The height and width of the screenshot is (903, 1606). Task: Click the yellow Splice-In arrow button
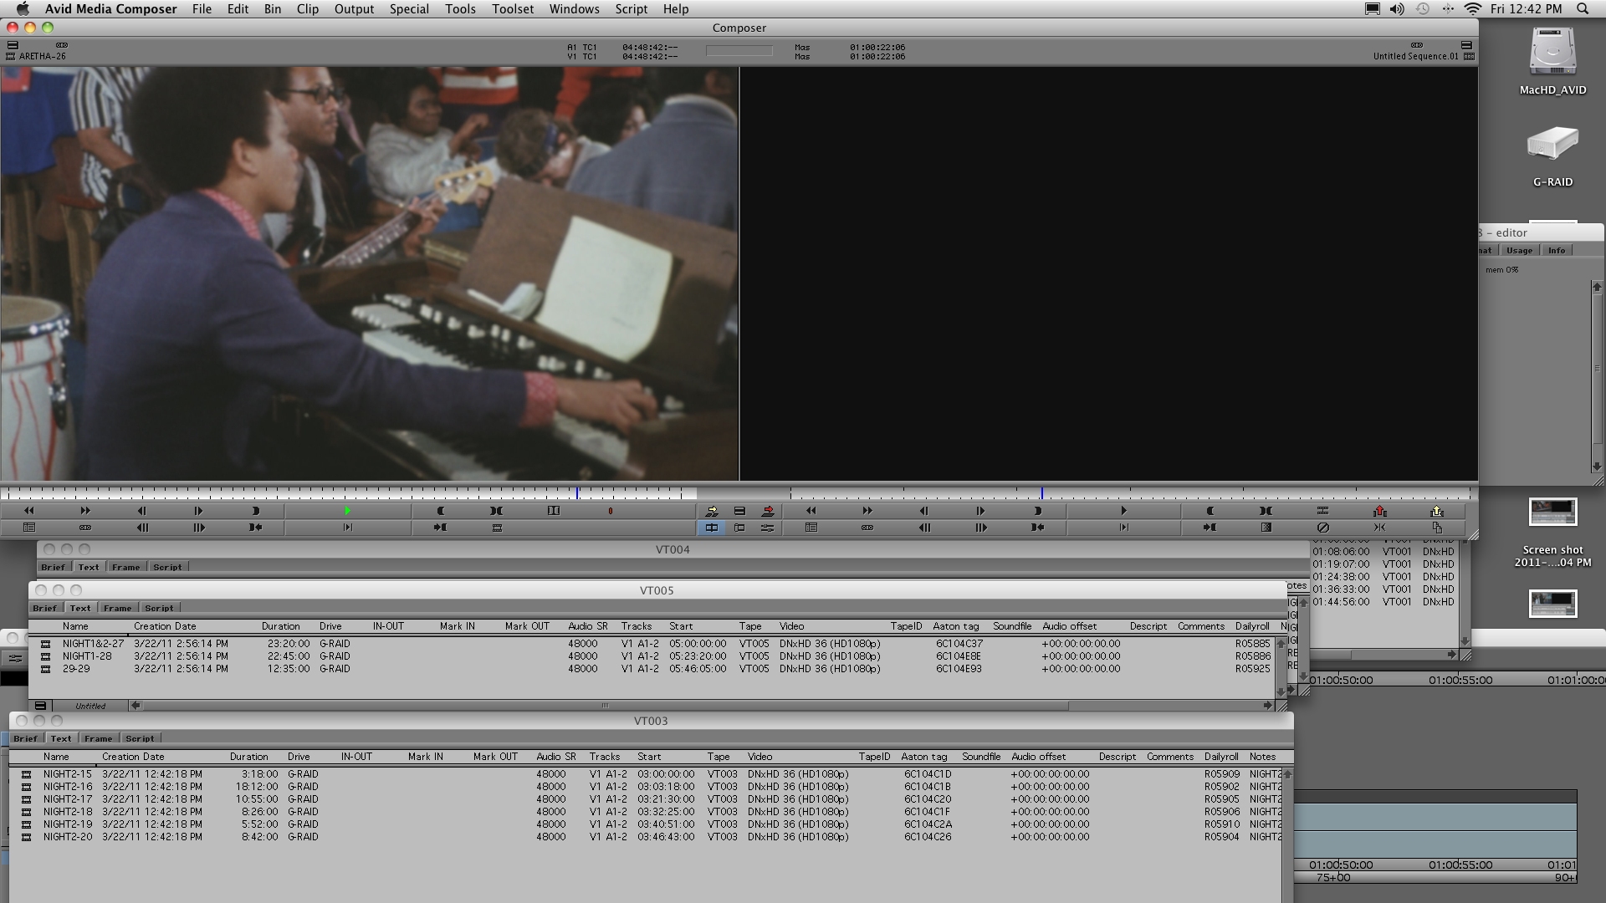pyautogui.click(x=712, y=511)
